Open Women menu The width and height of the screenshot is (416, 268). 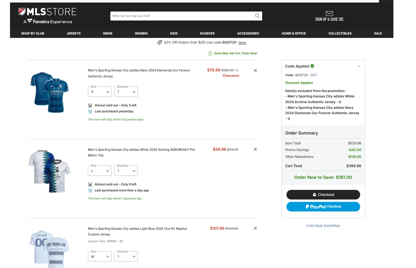tap(141, 34)
